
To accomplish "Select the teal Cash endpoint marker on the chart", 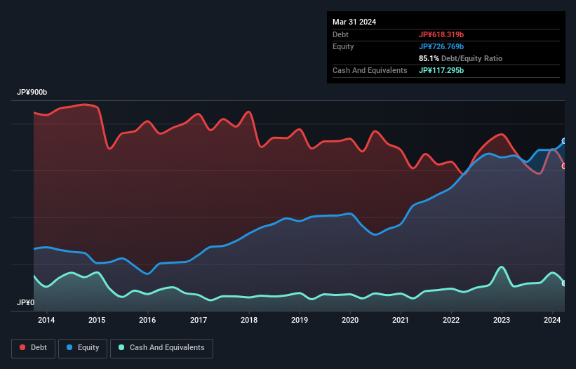I will [x=564, y=283].
